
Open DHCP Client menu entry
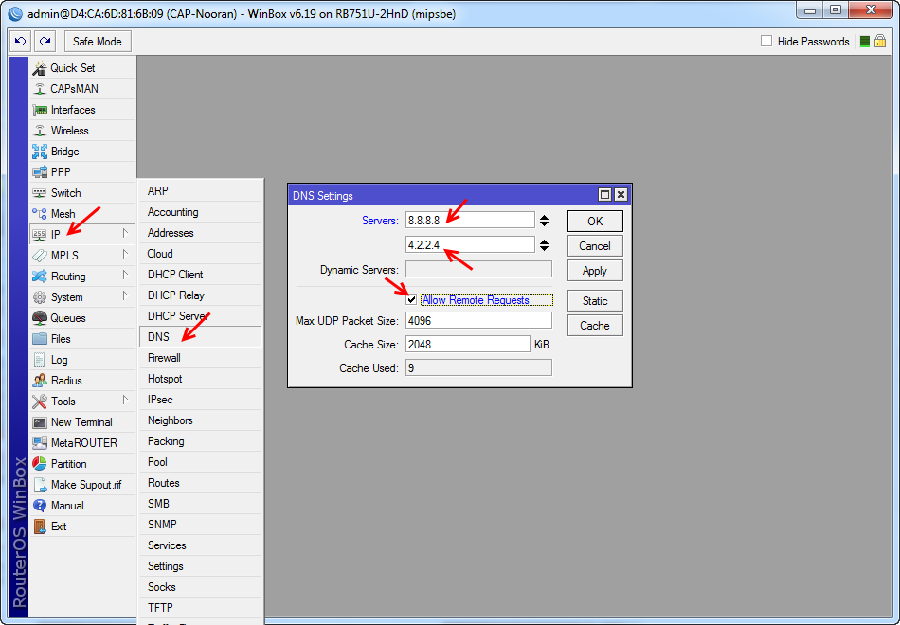[200, 275]
